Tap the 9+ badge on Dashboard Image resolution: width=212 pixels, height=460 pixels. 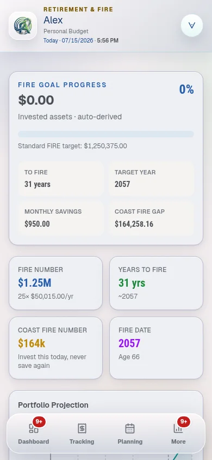click(39, 421)
